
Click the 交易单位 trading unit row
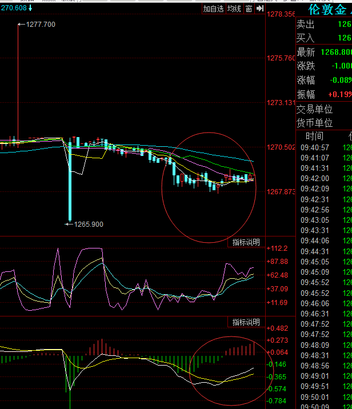[x=323, y=109]
